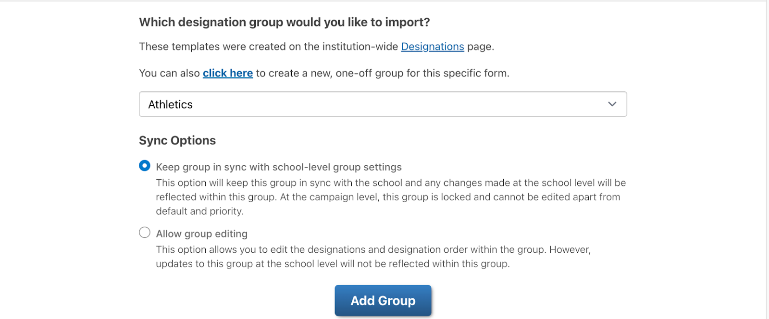Click the Sync Options heading
This screenshot has width=769, height=319.
[177, 140]
